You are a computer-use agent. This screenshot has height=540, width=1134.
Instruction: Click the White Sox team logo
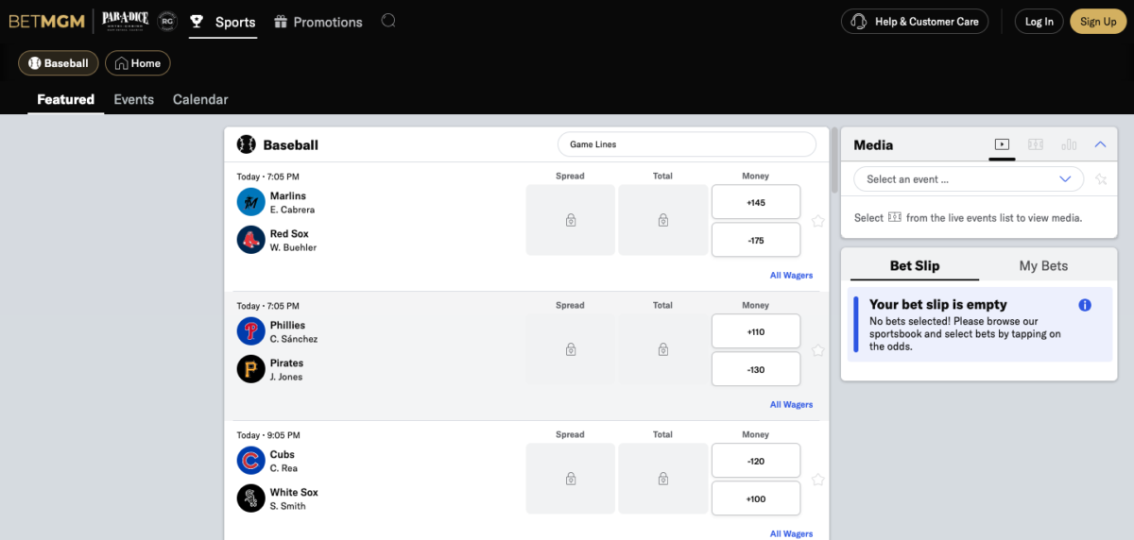click(x=250, y=498)
